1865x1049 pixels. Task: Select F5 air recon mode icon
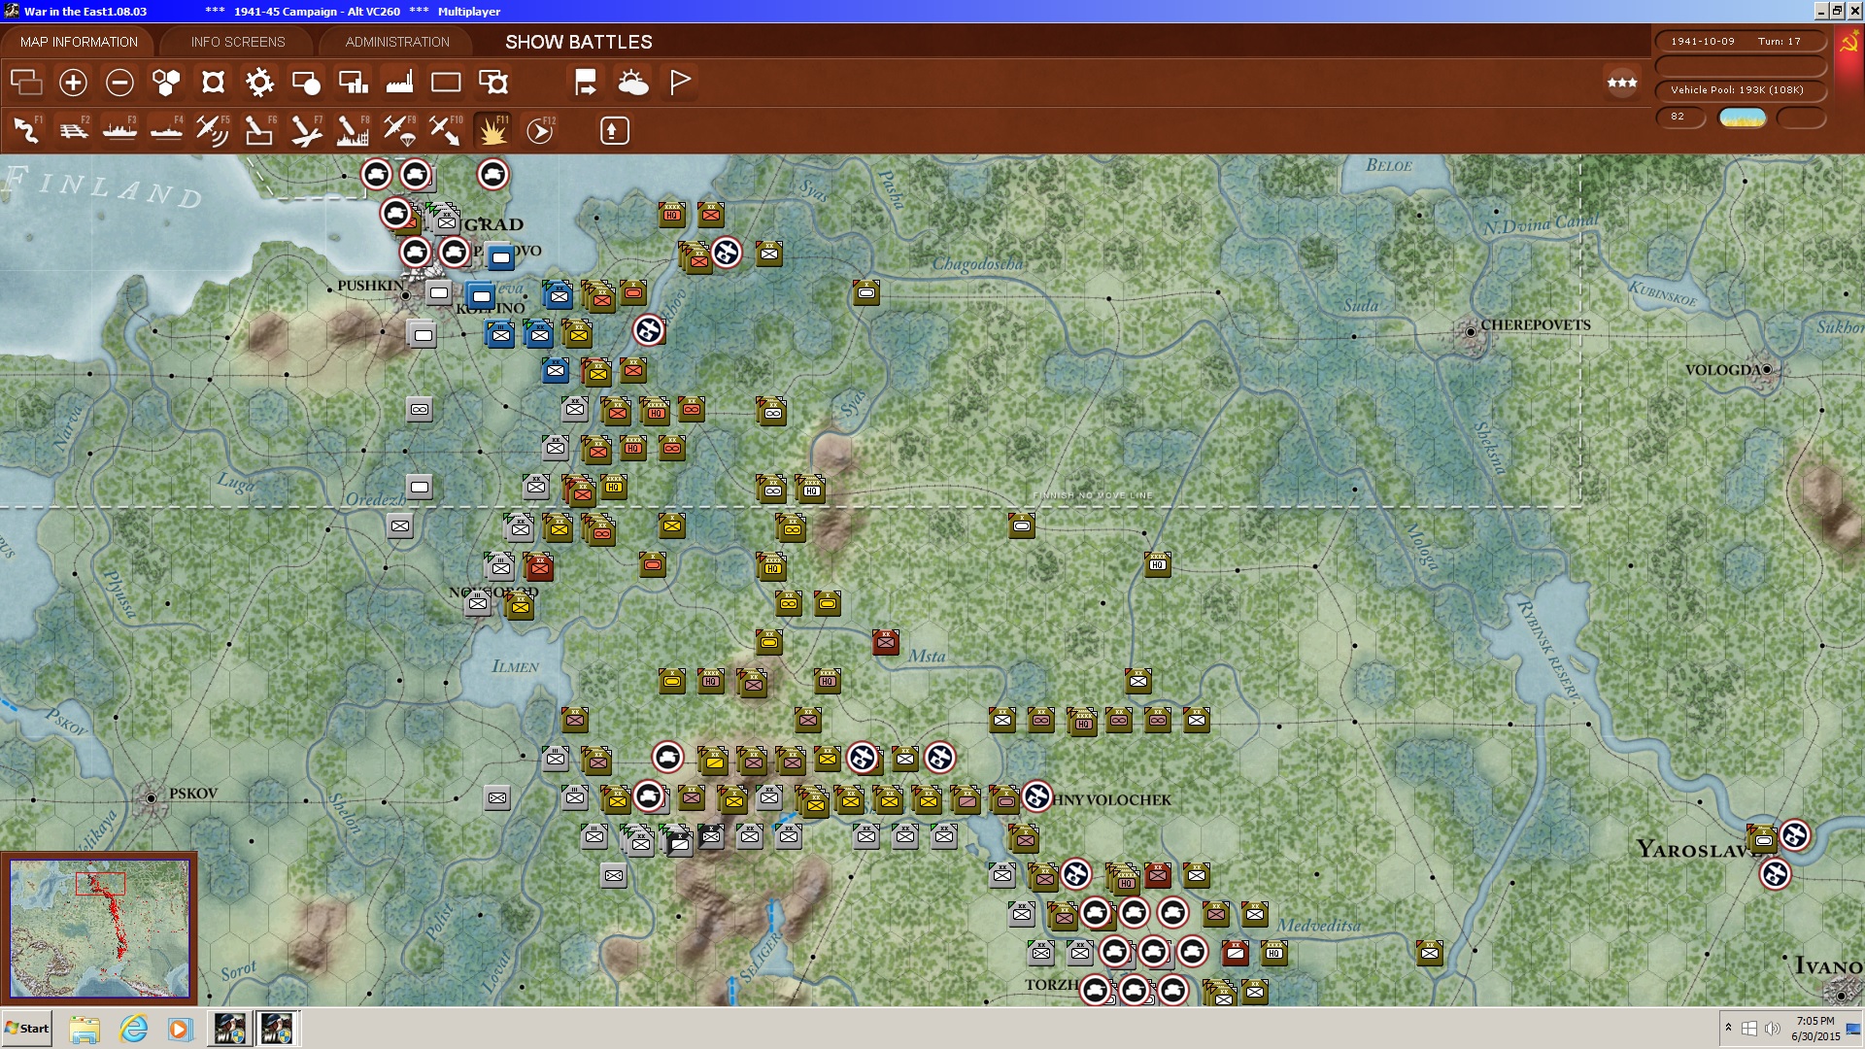[x=212, y=130]
